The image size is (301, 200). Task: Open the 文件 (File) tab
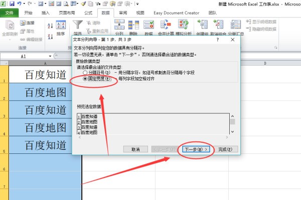pos(9,13)
